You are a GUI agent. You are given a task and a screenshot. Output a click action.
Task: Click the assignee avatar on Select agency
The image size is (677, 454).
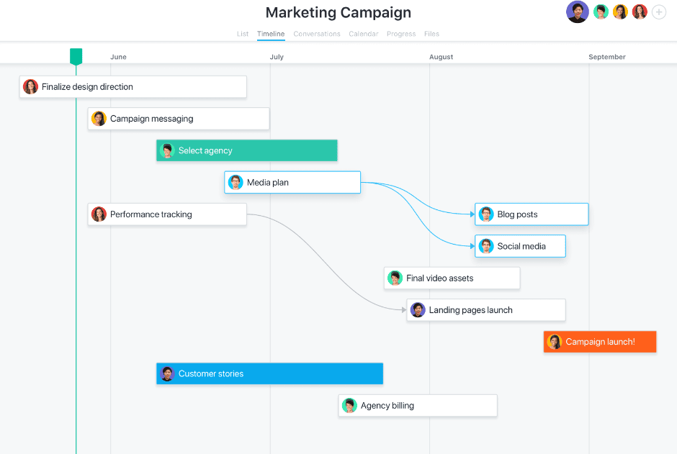[x=167, y=150]
